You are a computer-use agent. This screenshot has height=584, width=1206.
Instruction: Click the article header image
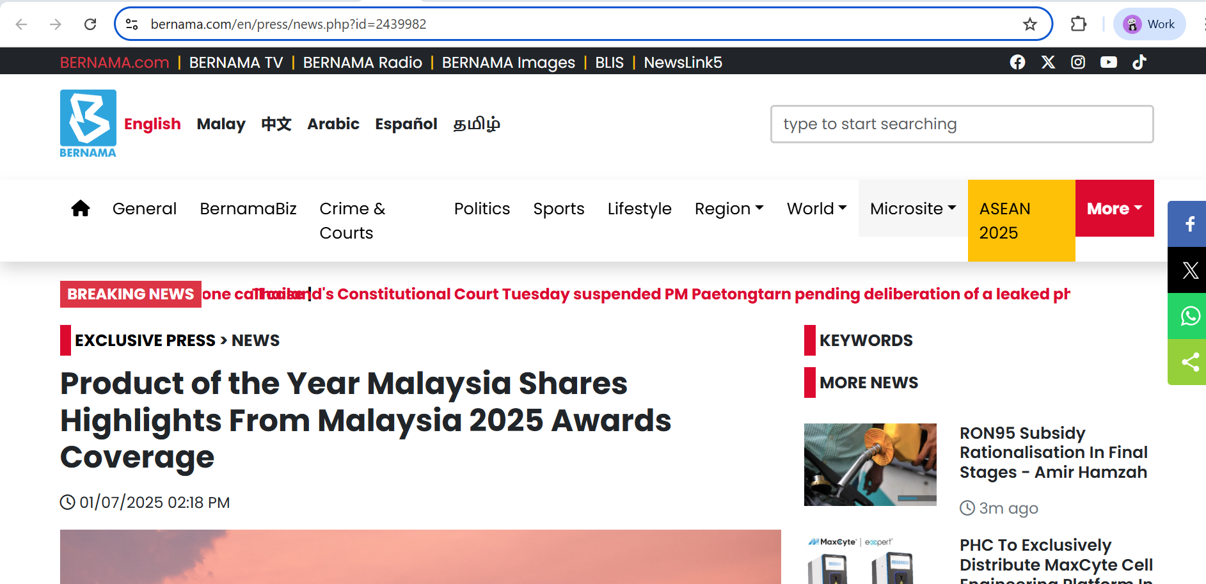coord(420,556)
